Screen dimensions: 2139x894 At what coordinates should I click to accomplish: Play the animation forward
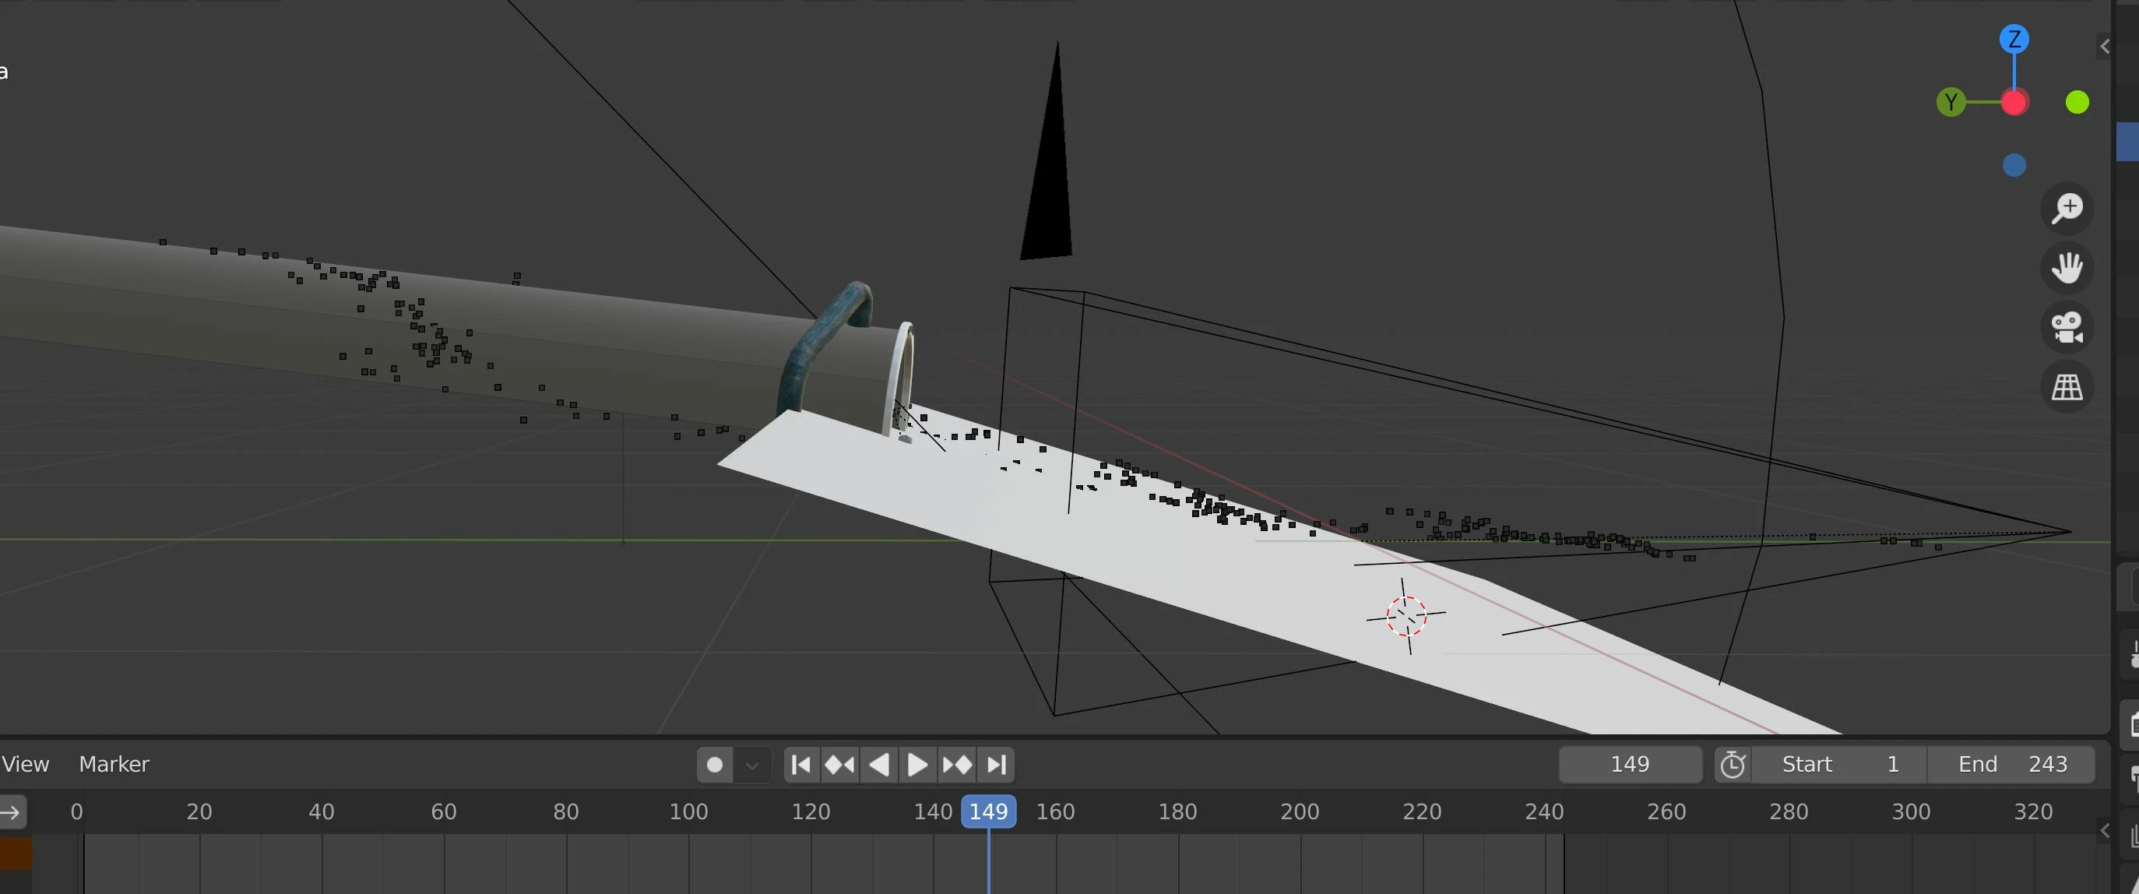(x=917, y=765)
